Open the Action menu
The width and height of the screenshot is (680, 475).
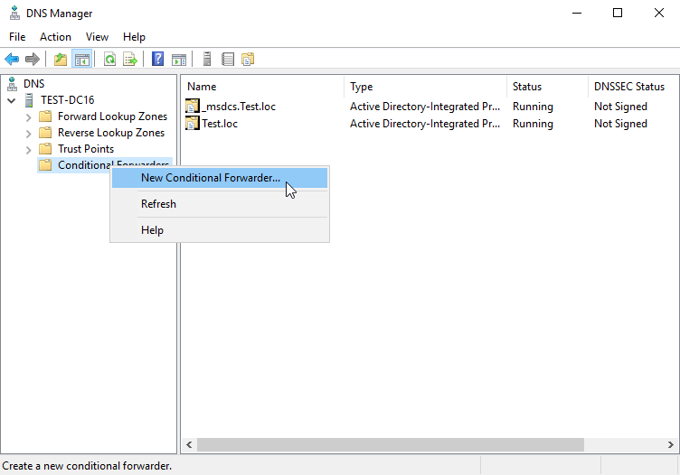point(55,37)
